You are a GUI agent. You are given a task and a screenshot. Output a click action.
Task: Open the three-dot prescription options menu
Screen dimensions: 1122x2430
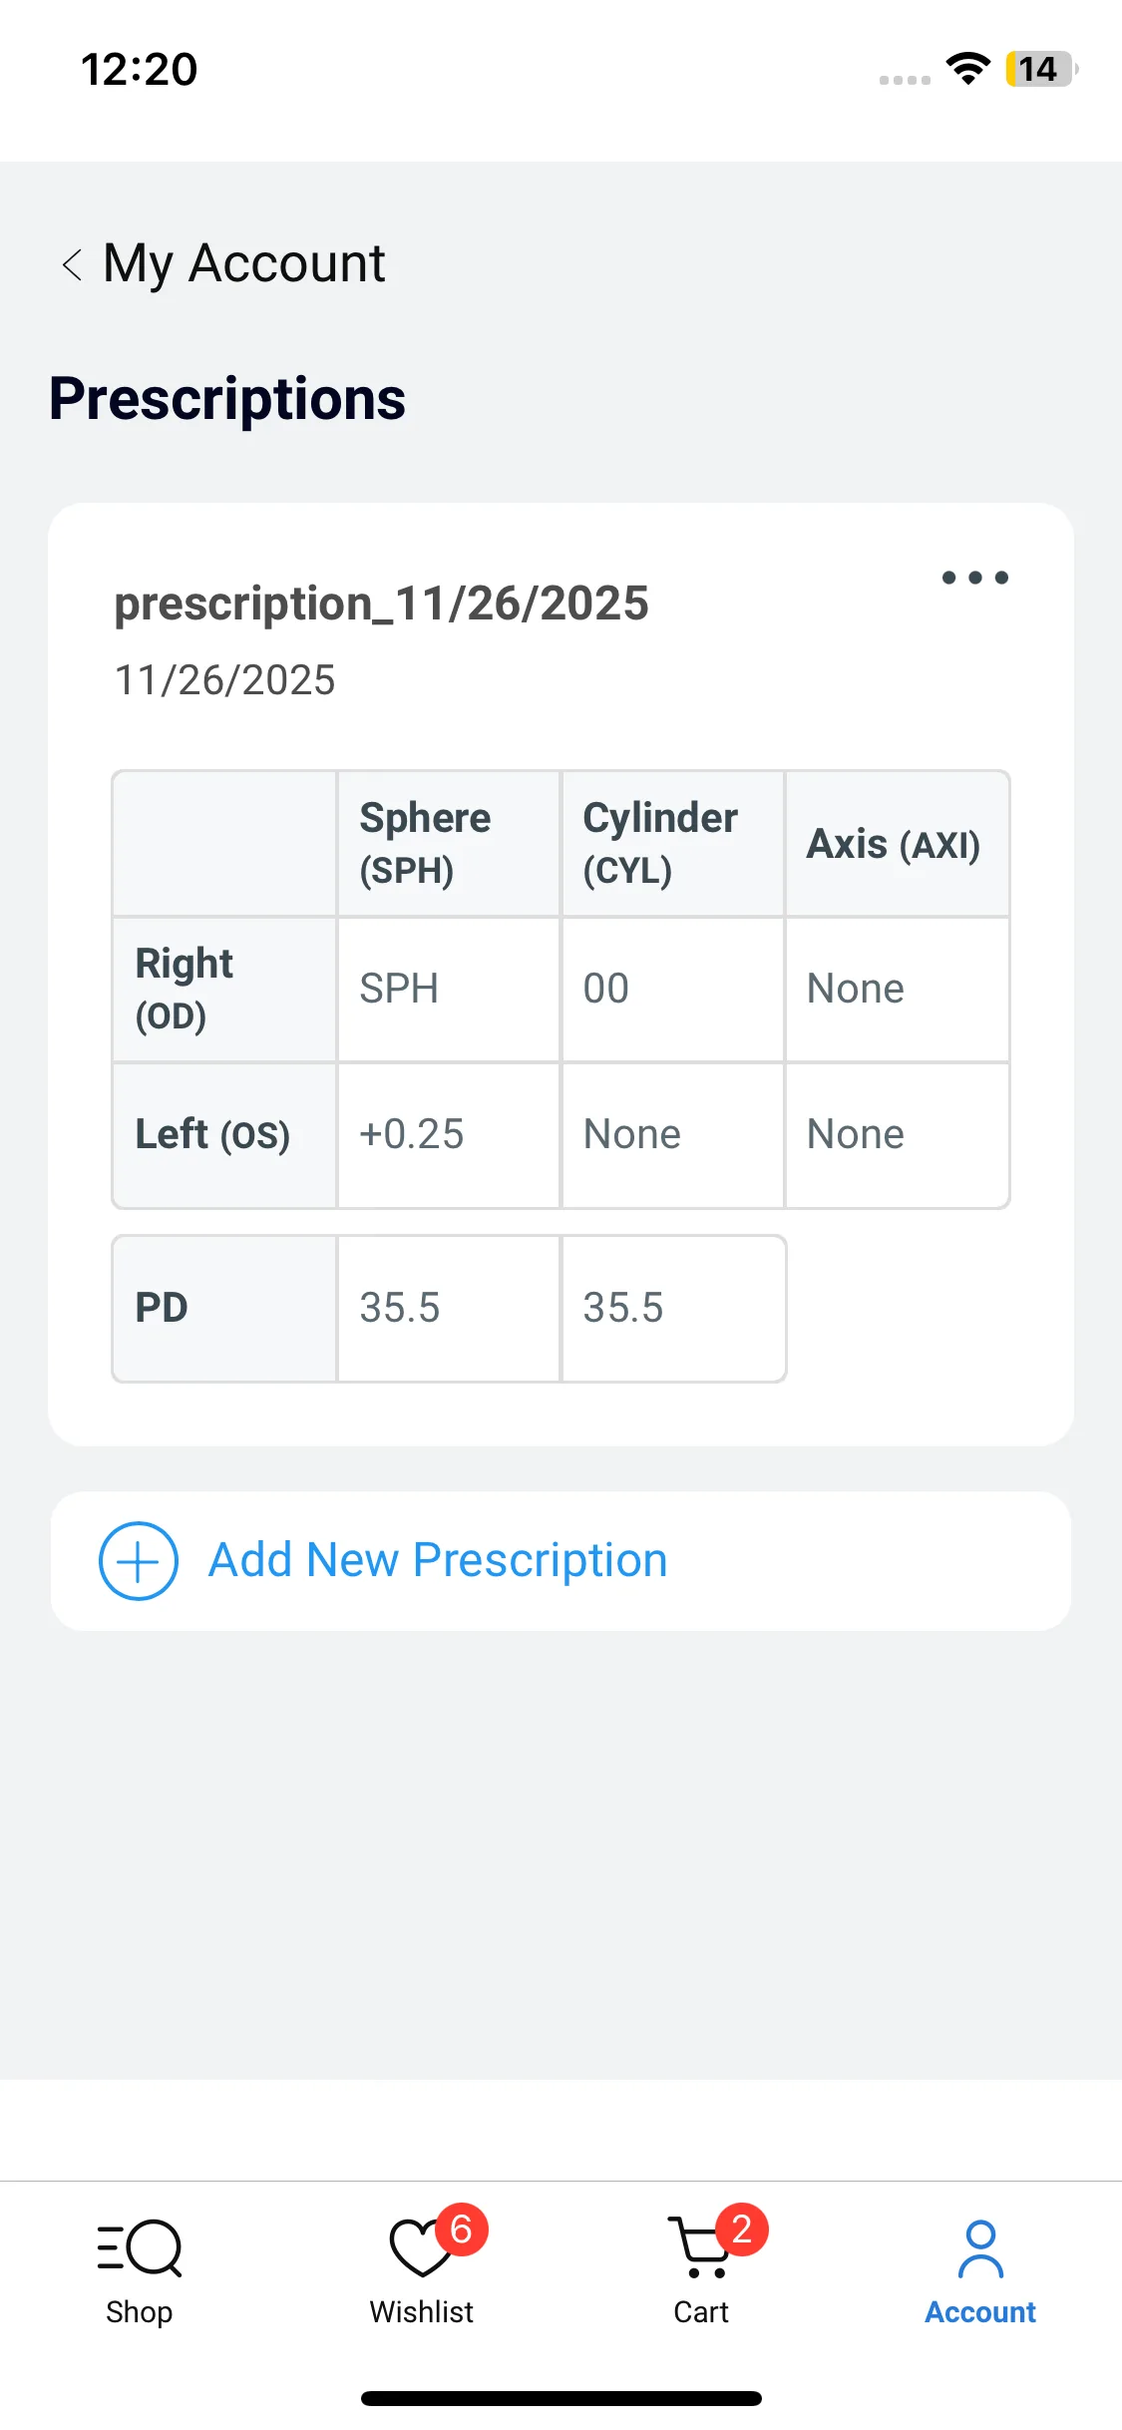pos(974,578)
